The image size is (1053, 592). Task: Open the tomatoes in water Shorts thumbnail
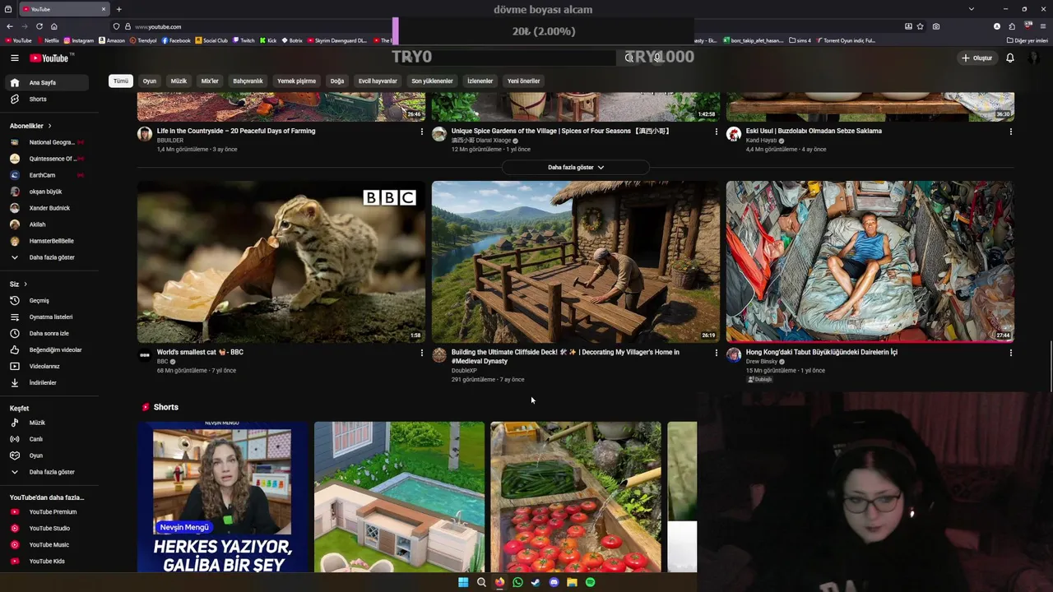pyautogui.click(x=576, y=497)
